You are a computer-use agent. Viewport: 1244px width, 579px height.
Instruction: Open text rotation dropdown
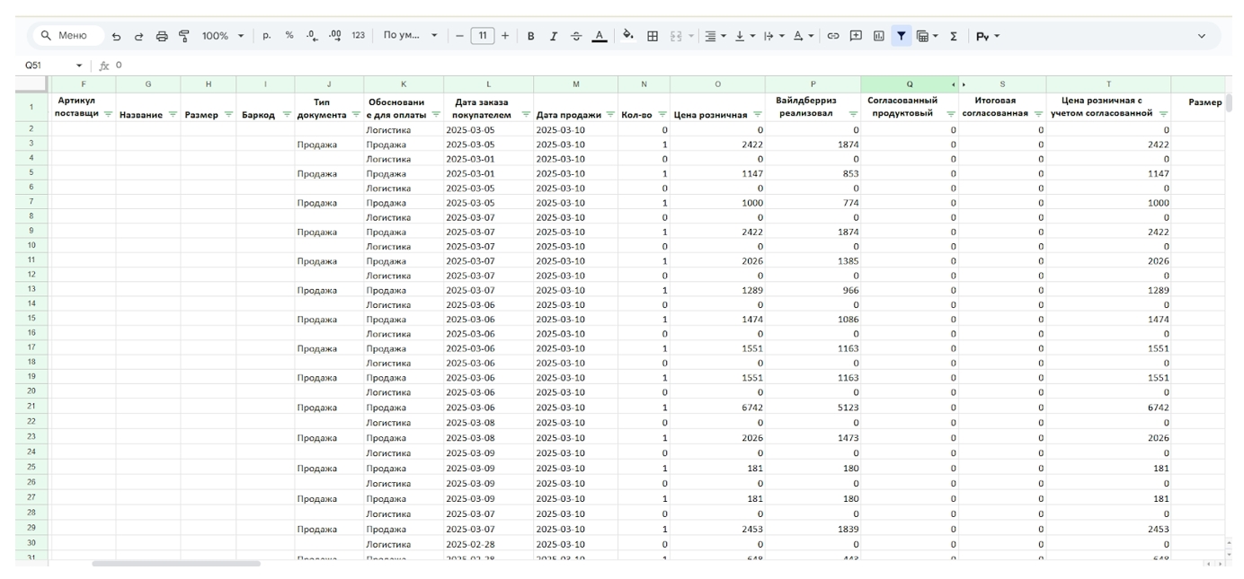click(804, 36)
